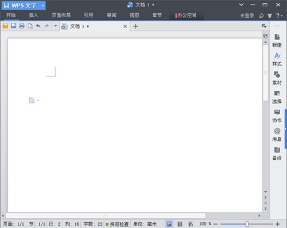Toggle 拼写检查 spell check in status bar
Image resolution: width=287 pixels, height=228 pixels.
click(x=117, y=224)
